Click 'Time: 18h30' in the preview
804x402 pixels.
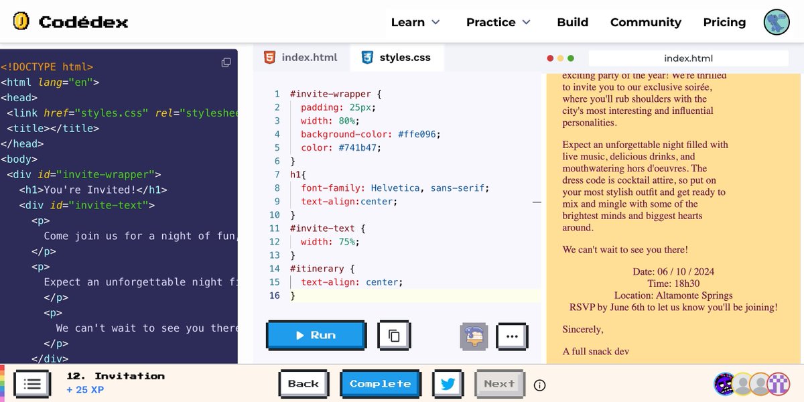(x=673, y=283)
